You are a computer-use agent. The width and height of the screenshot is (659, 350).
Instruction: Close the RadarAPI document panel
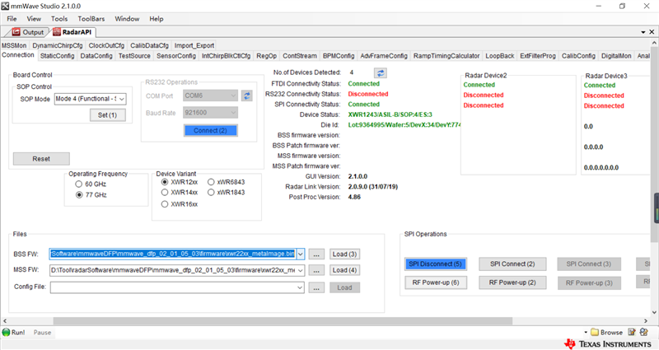pos(652,32)
